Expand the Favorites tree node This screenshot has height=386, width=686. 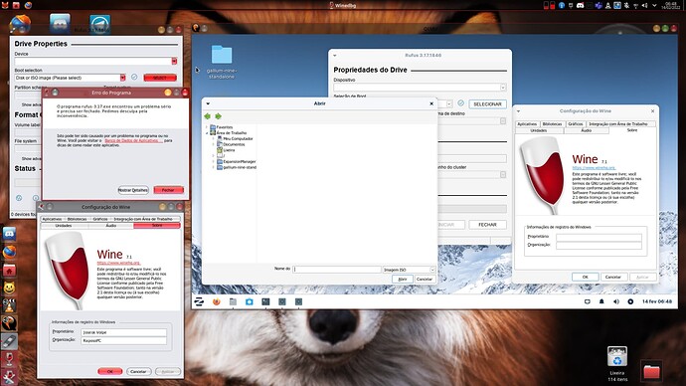(207, 127)
